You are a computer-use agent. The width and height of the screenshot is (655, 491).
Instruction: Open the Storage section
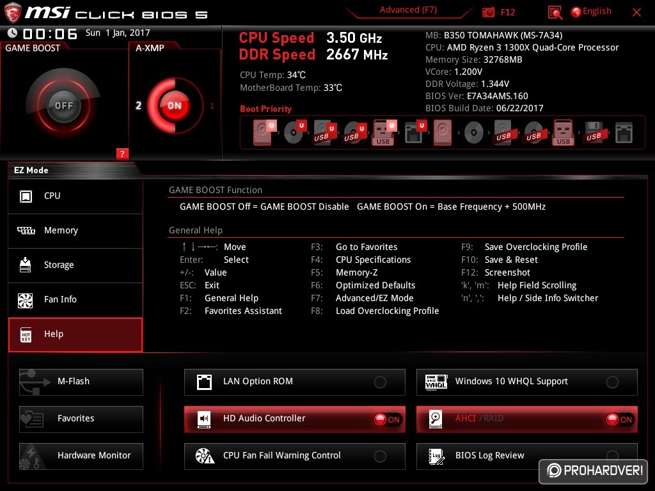coord(75,265)
